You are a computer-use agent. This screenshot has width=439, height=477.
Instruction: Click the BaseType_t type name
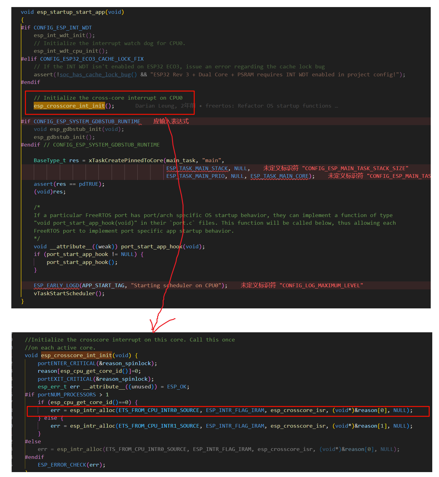pos(50,161)
